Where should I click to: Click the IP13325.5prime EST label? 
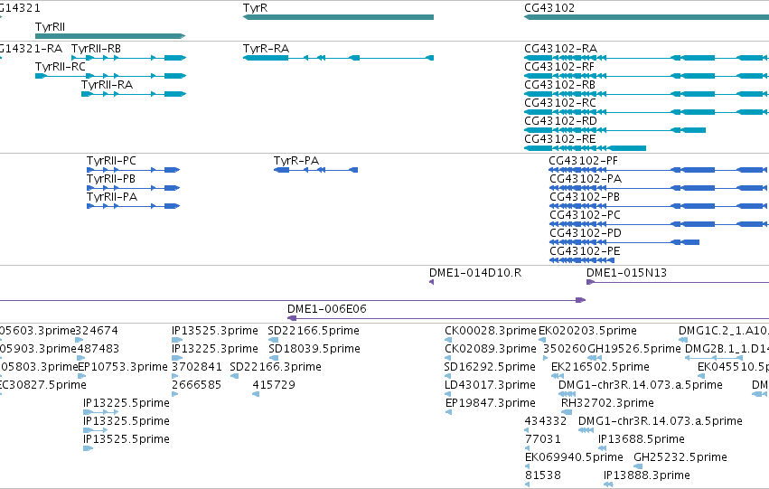pyautogui.click(x=127, y=422)
